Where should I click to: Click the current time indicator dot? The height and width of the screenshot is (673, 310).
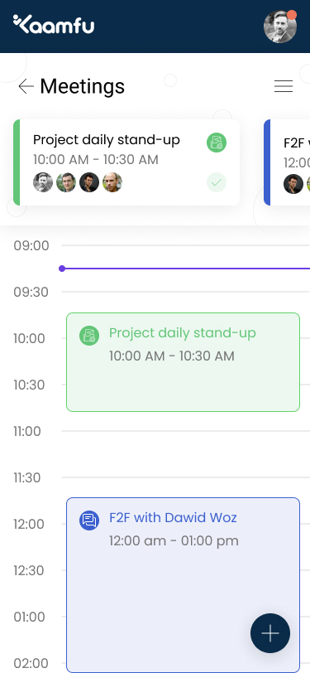(62, 269)
